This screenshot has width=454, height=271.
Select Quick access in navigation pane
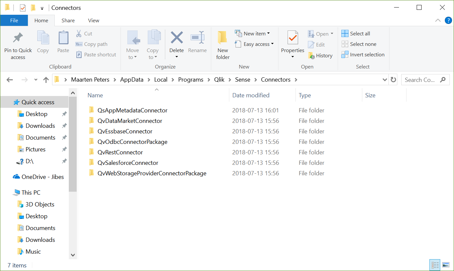coord(34,102)
